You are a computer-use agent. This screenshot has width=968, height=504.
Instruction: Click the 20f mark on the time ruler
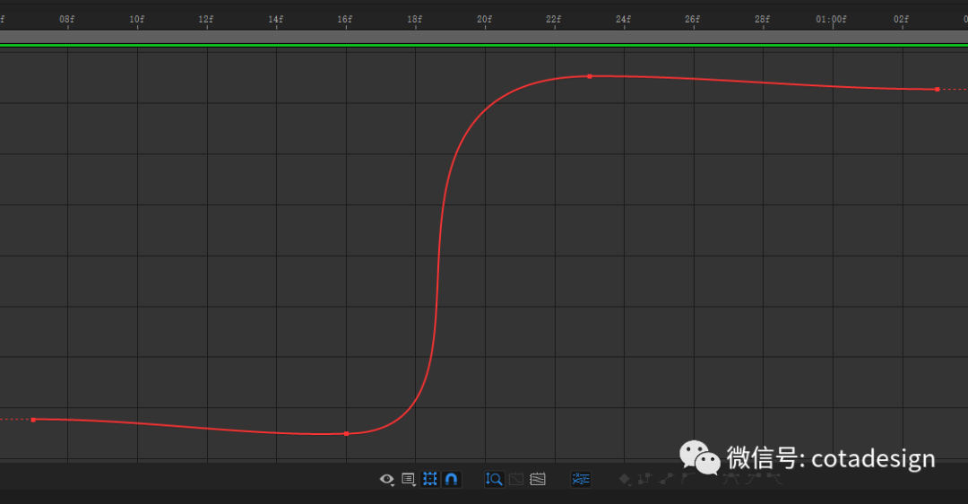(485, 19)
